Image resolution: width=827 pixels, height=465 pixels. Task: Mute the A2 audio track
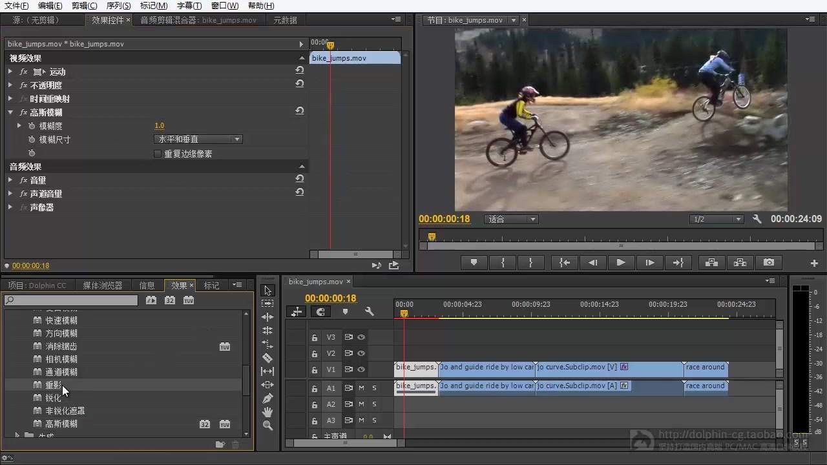click(361, 404)
